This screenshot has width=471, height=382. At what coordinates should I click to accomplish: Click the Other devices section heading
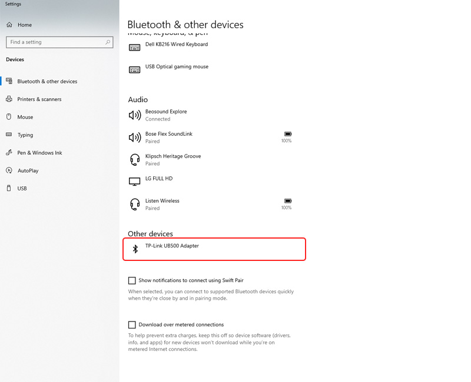151,234
